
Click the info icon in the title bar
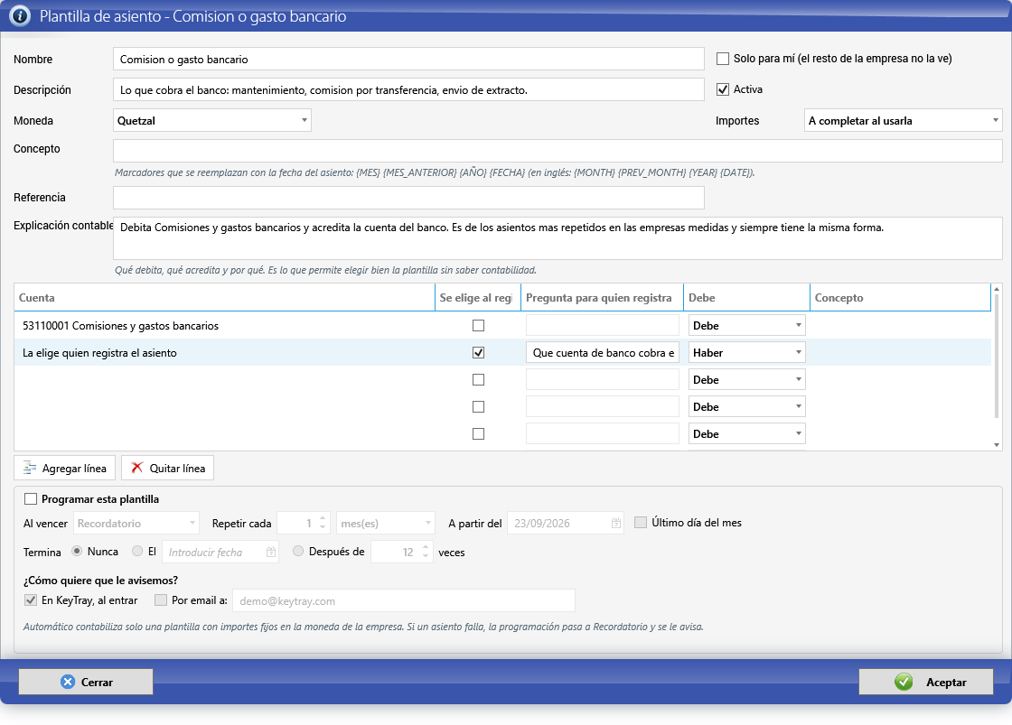click(20, 15)
